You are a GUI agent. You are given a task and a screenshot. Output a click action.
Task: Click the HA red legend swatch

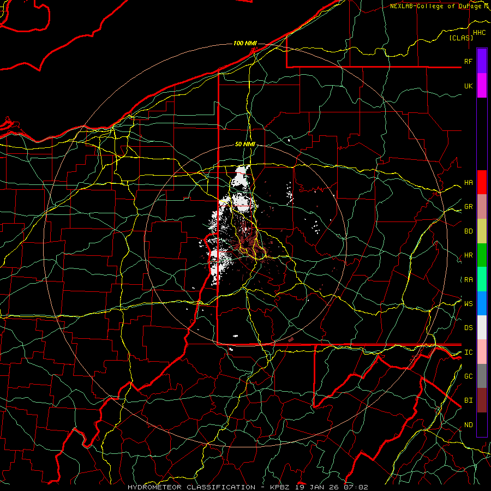tap(482, 182)
